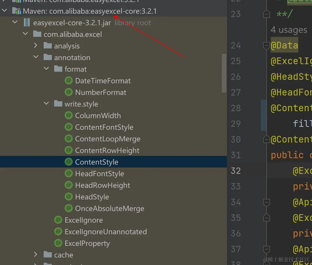
Task: Click the write.style folder icon
Action: tap(58, 104)
